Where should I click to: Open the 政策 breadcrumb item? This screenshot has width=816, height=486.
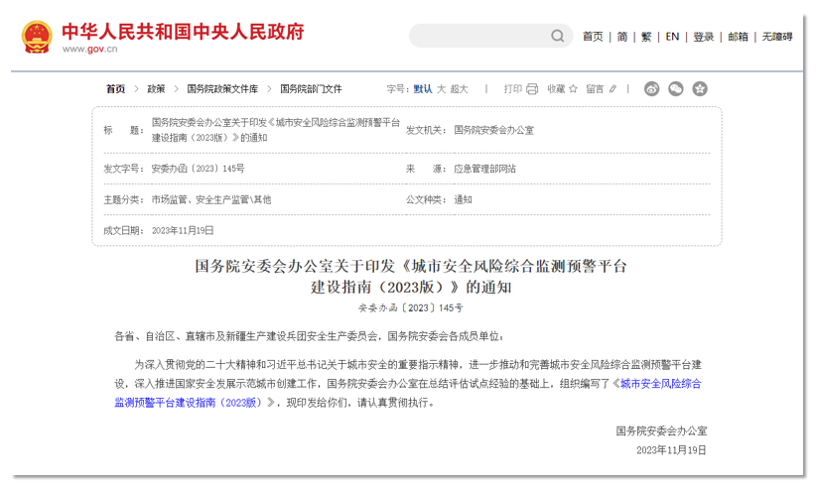[156, 89]
